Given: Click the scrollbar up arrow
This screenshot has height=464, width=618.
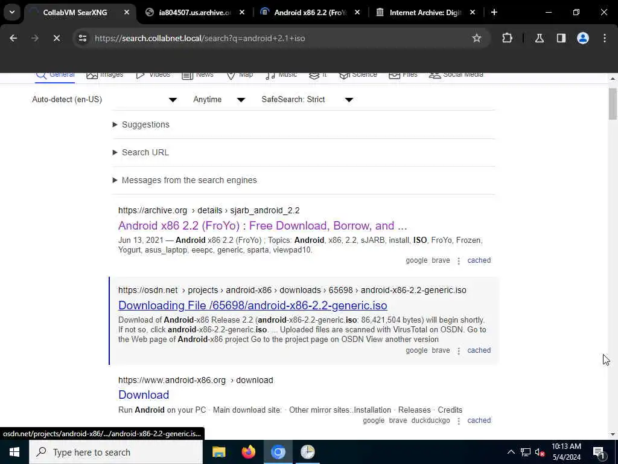Looking at the screenshot, I should click(613, 79).
